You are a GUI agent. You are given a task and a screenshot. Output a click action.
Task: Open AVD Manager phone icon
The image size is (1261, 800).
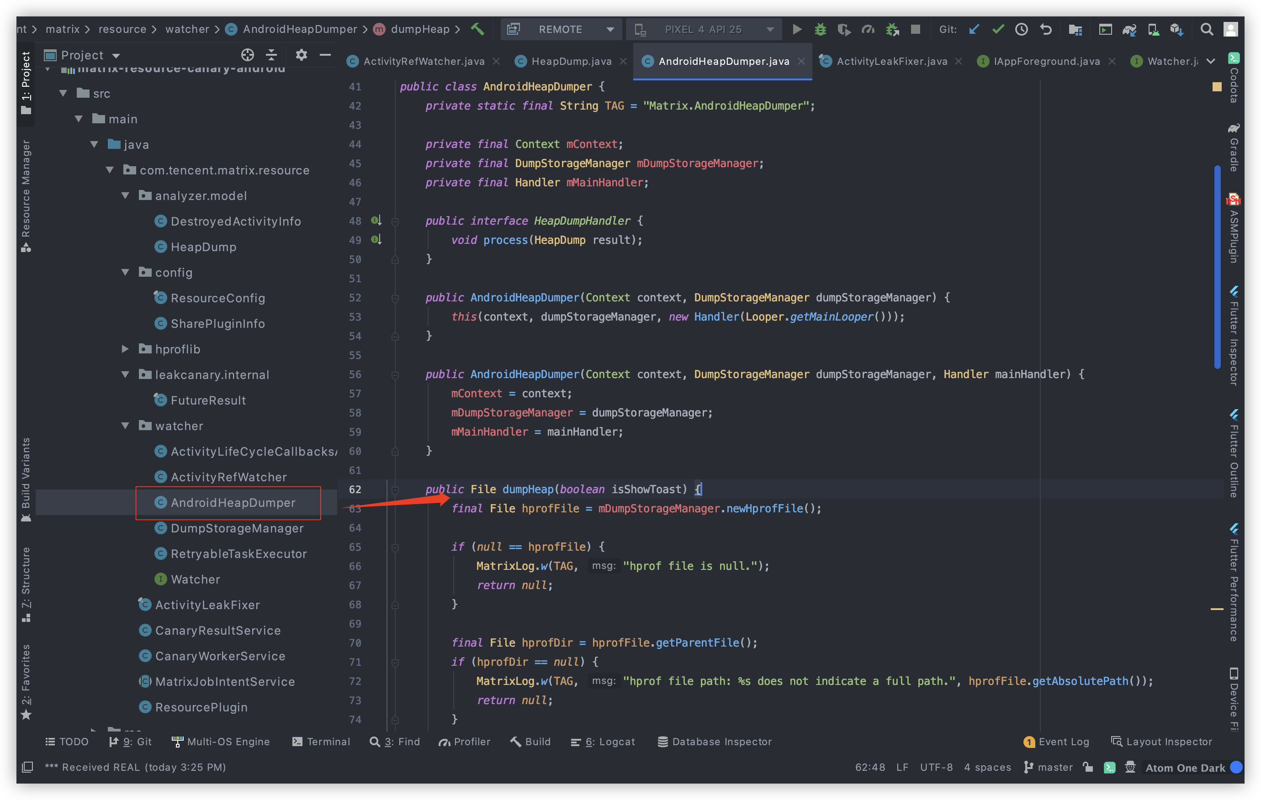1153,29
